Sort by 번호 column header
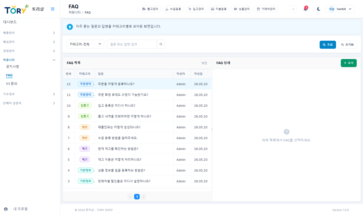The height and width of the screenshot is (216, 363). coord(69,74)
